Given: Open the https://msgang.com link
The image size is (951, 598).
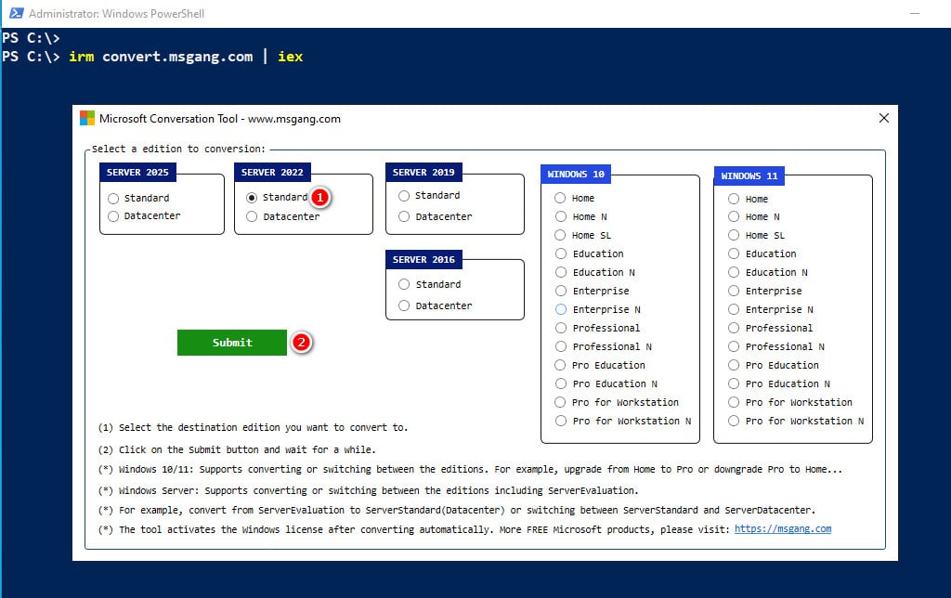Looking at the screenshot, I should click(782, 529).
